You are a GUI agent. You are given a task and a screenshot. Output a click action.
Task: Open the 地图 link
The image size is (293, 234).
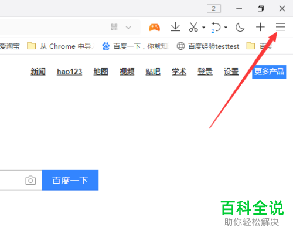point(101,72)
